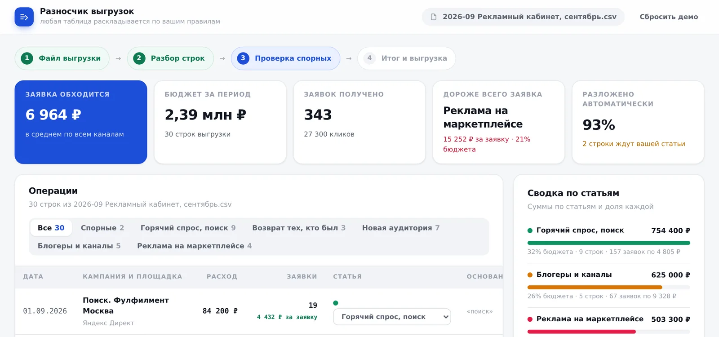719x337 pixels.
Task: Click the «поиск» basis tag in the first row
Action: pyautogui.click(x=480, y=311)
